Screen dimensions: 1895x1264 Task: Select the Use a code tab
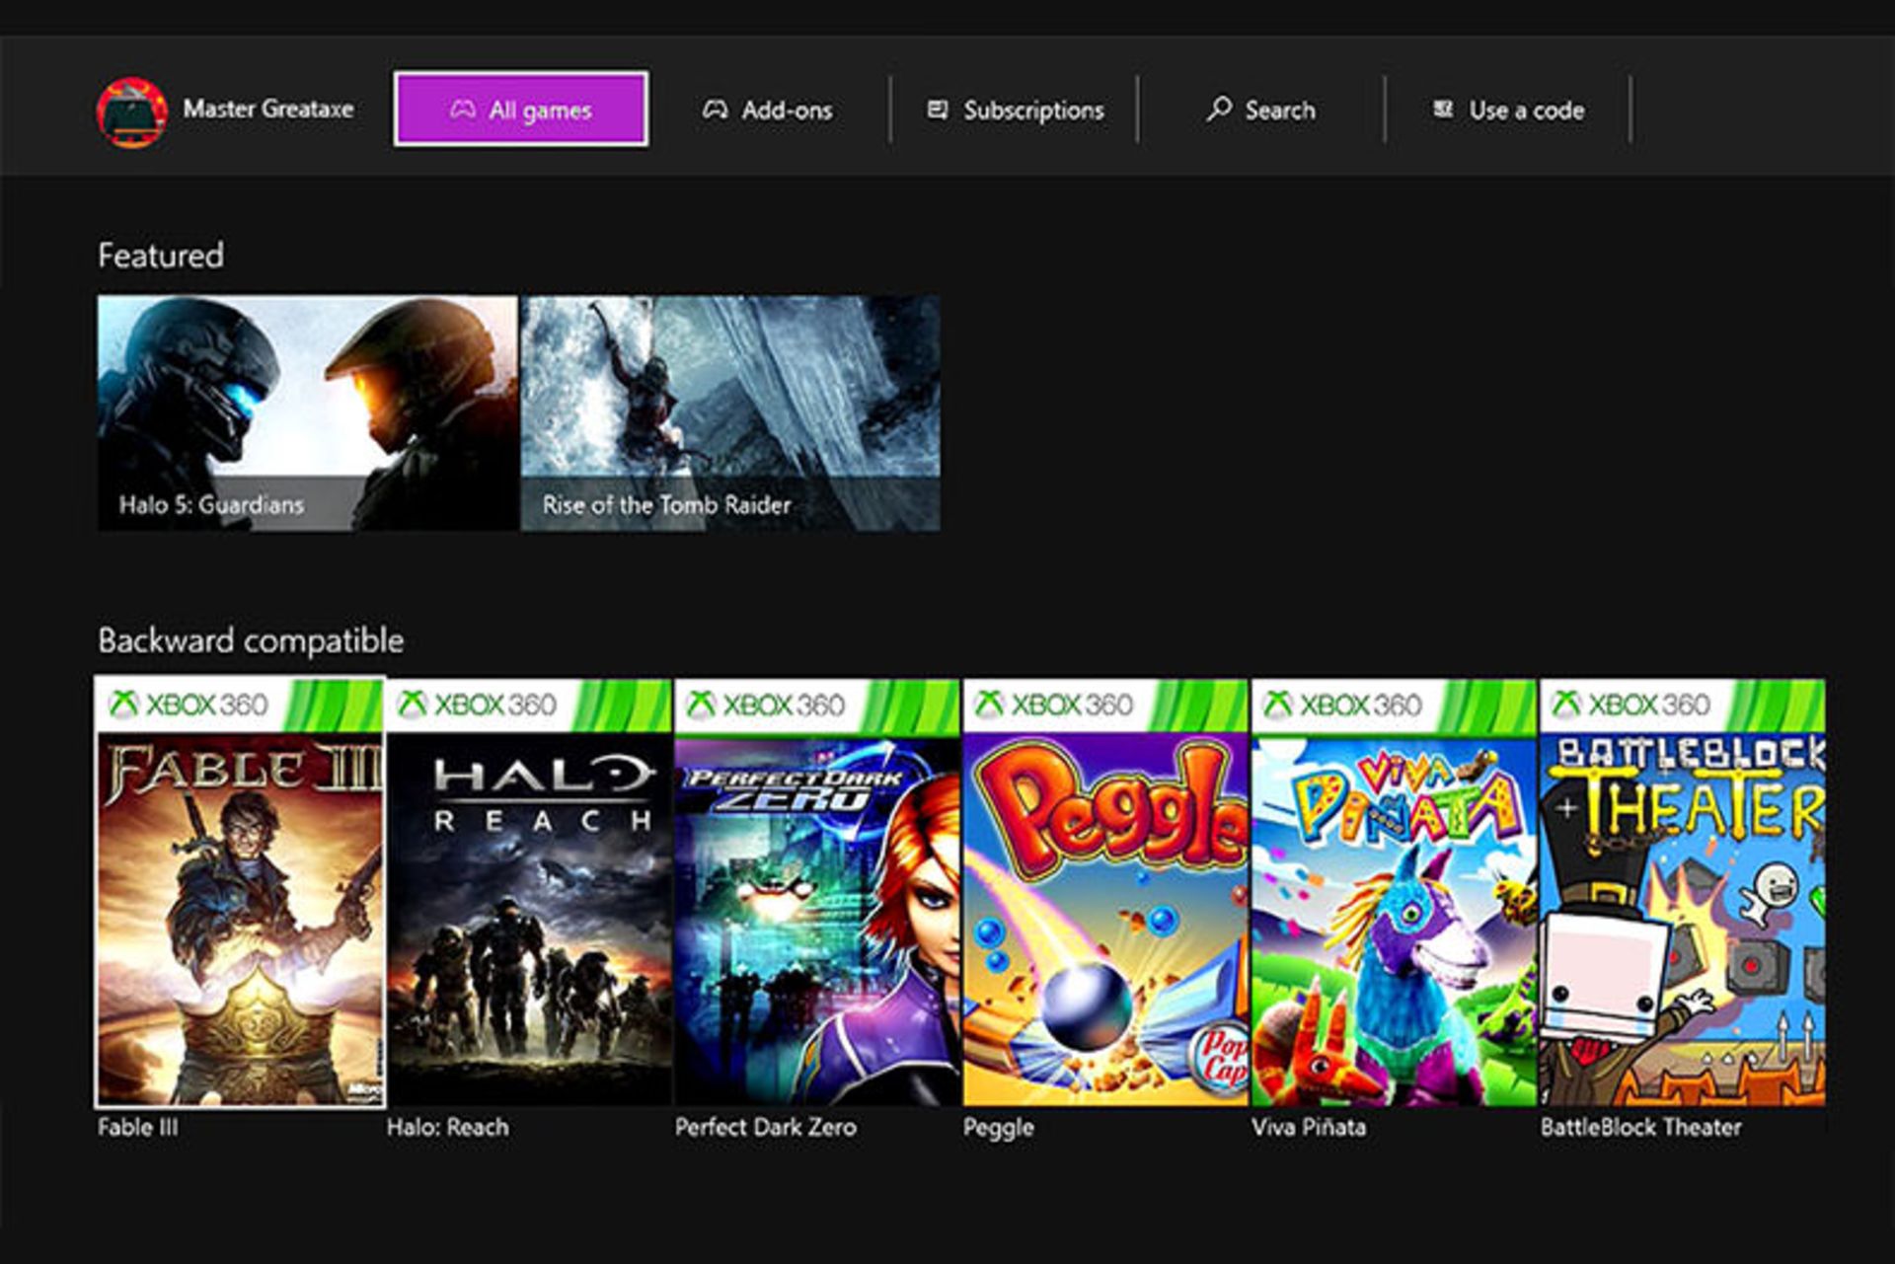click(x=1508, y=111)
